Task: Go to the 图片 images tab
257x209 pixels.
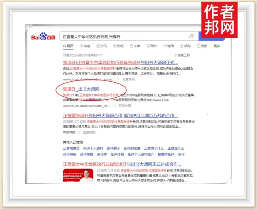Action: coord(152,46)
